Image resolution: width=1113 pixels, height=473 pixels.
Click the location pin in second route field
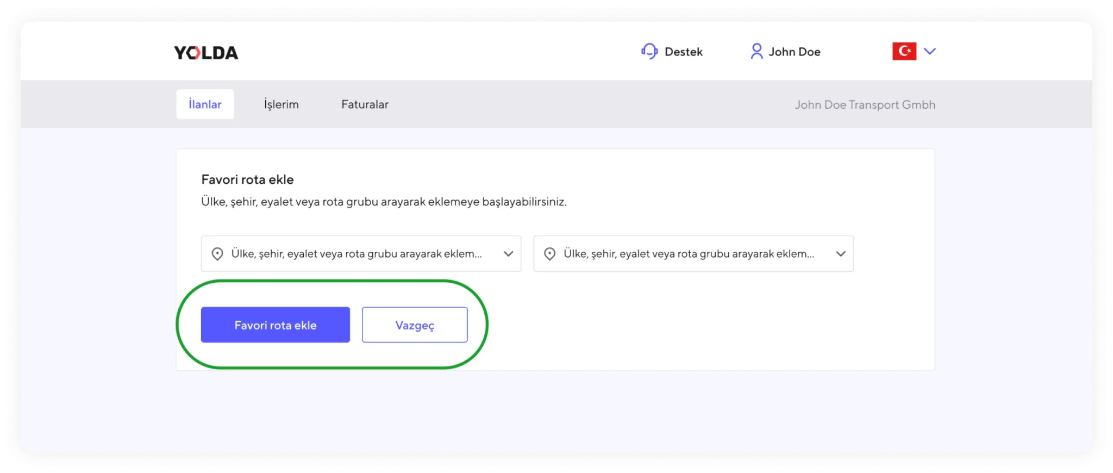(550, 254)
